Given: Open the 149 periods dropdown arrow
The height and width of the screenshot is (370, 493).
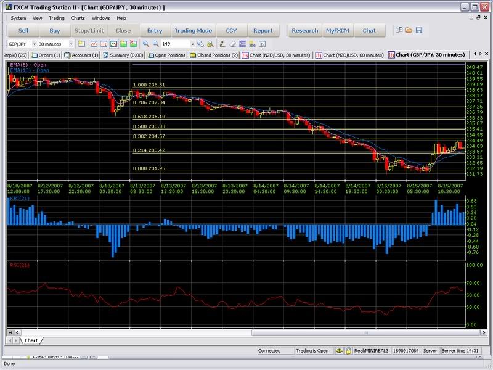Looking at the screenshot, I should click(193, 44).
